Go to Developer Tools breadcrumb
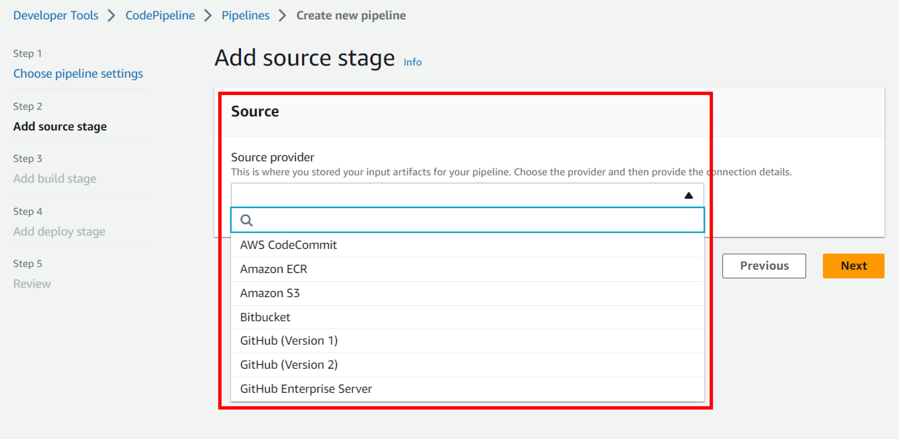 pyautogui.click(x=56, y=15)
